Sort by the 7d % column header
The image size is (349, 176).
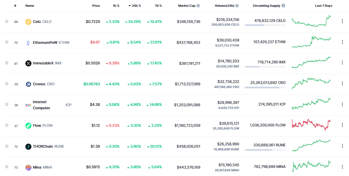158,6
